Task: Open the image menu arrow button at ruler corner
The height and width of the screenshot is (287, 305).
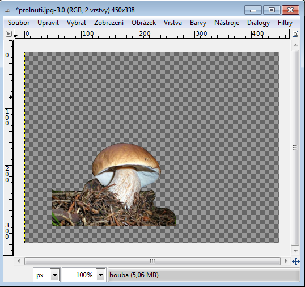Action: pyautogui.click(x=9, y=34)
